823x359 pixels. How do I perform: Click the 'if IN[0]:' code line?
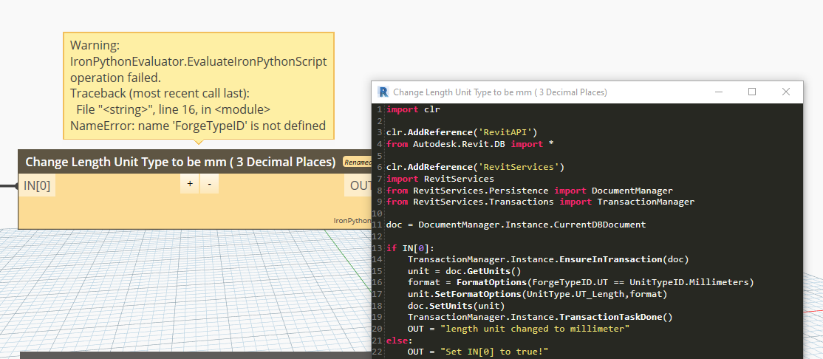pos(411,247)
